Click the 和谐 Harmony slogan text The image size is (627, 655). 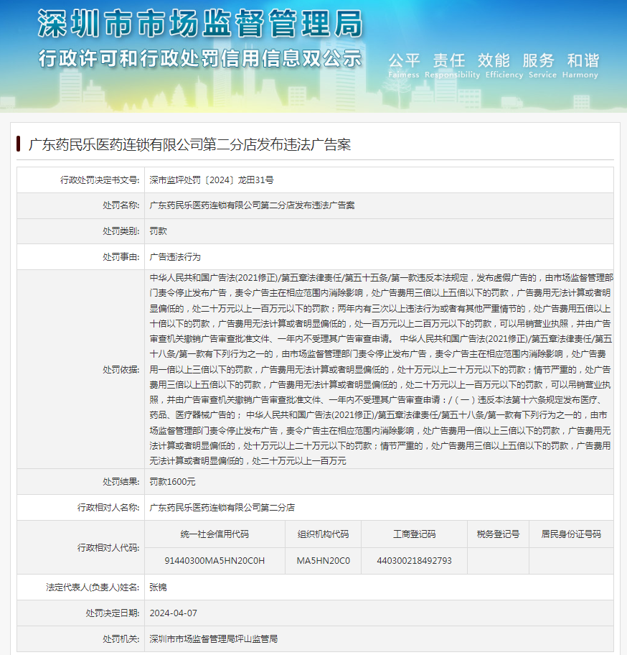coord(580,65)
